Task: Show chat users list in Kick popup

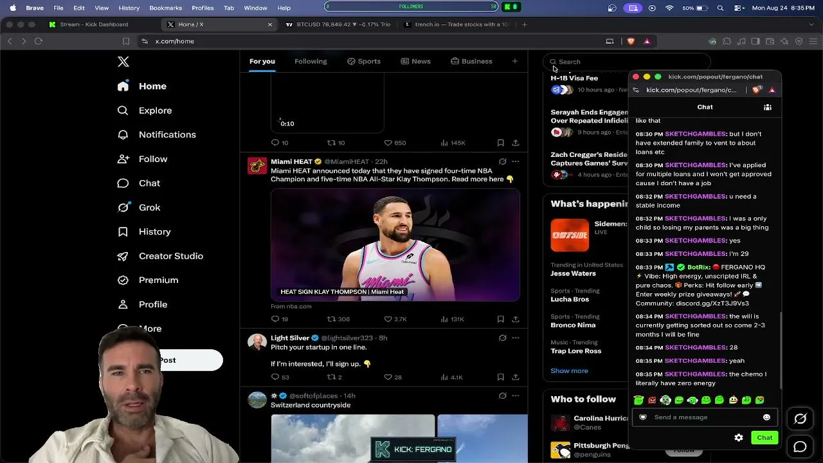Action: [768, 107]
